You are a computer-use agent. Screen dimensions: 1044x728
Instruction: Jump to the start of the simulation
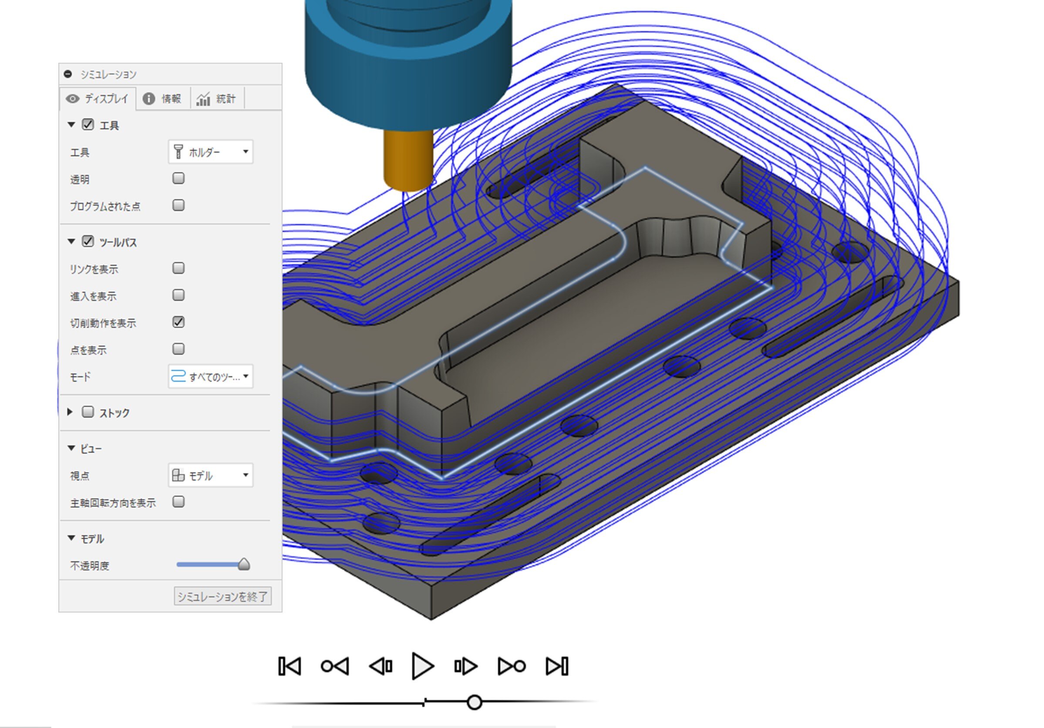290,666
